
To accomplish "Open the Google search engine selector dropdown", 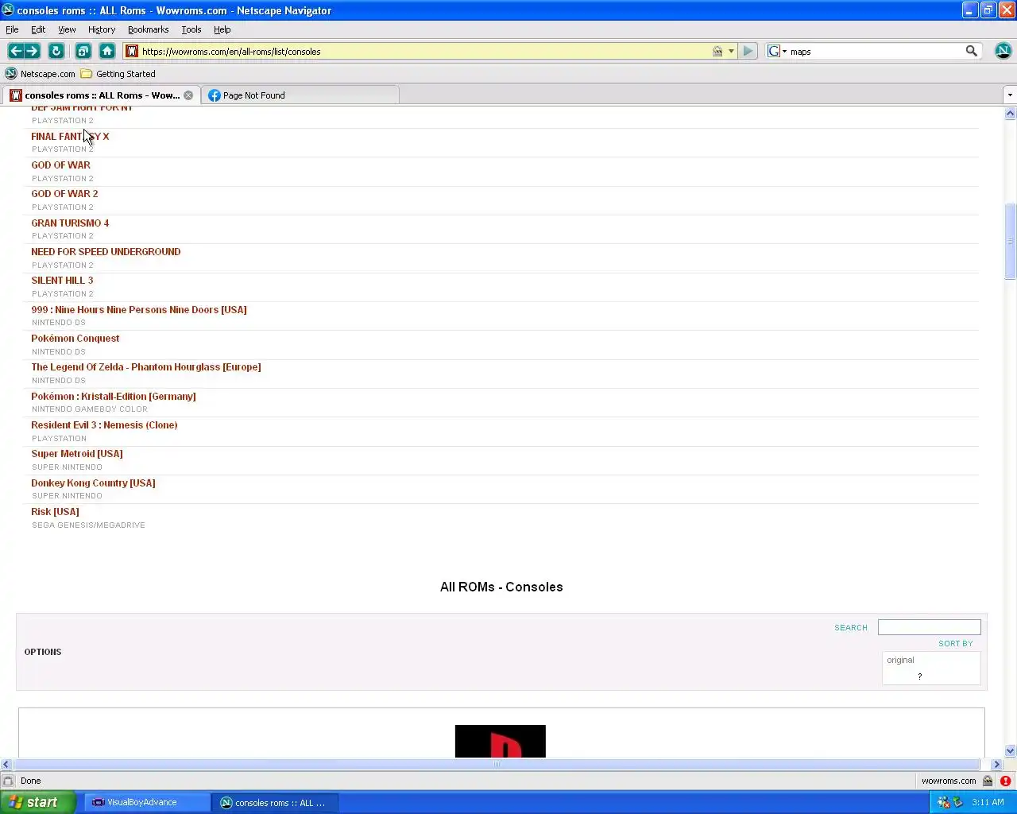I will [777, 51].
